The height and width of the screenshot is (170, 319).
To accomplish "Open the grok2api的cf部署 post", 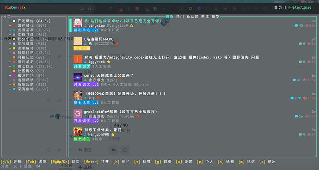I will [121, 112].
